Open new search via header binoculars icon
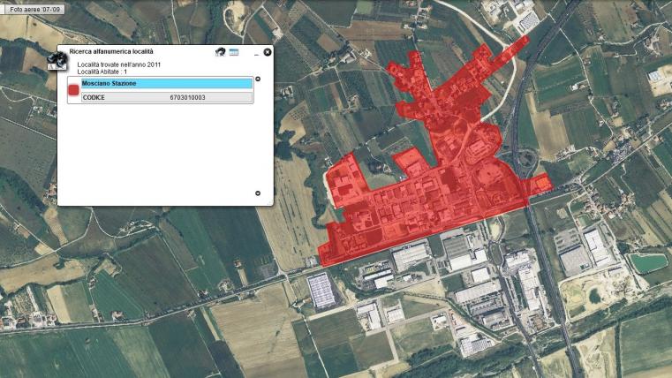Image resolution: width=672 pixels, height=378 pixels. (x=220, y=52)
